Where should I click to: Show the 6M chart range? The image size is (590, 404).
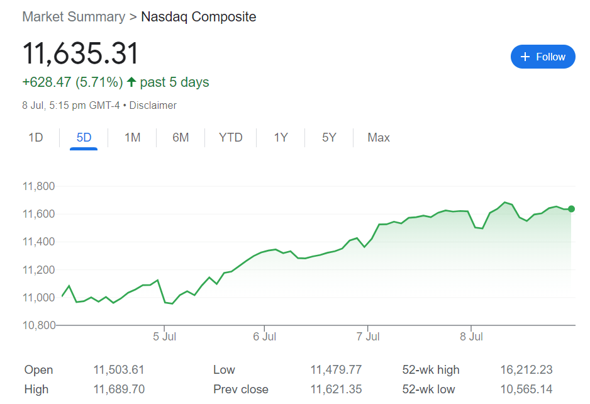(x=181, y=137)
